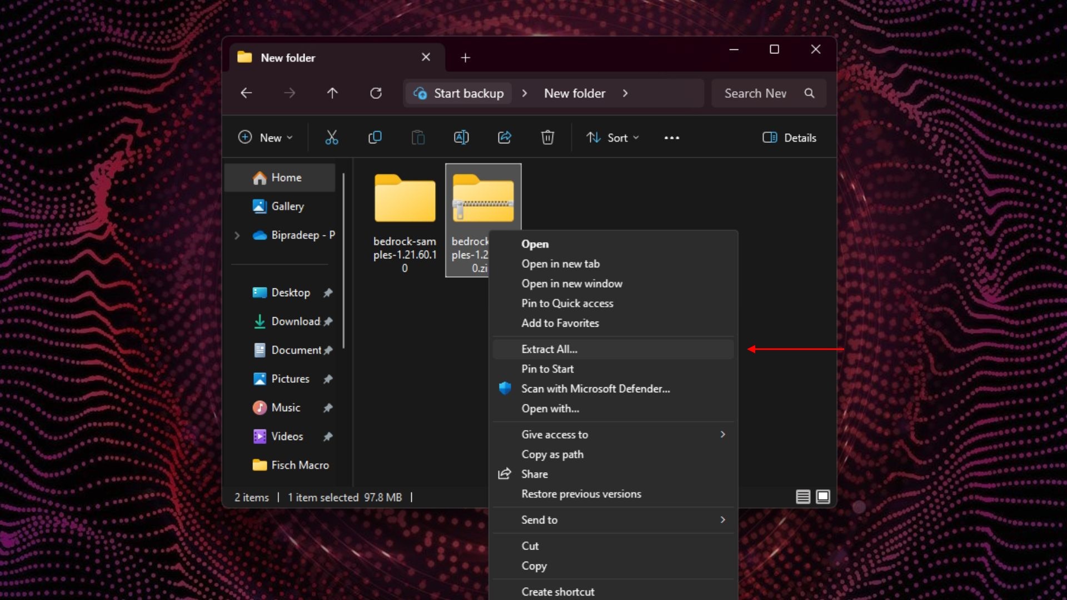The width and height of the screenshot is (1067, 600).
Task: Choose Share in the context menu
Action: (x=613, y=474)
